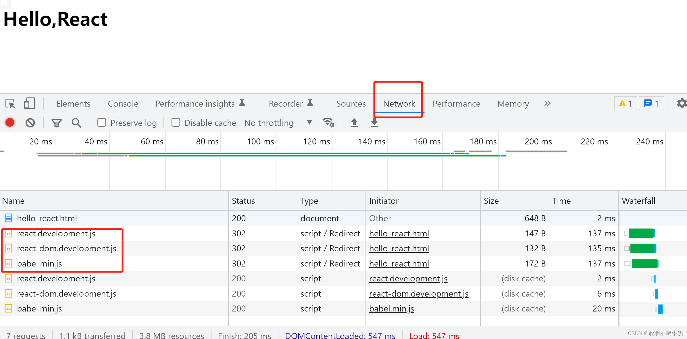Open hello_react.html initiator link for 132 B row
Image resolution: width=687 pixels, height=339 pixels.
click(x=399, y=248)
